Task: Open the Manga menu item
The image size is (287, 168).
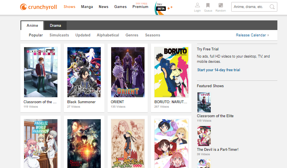Action: point(87,7)
